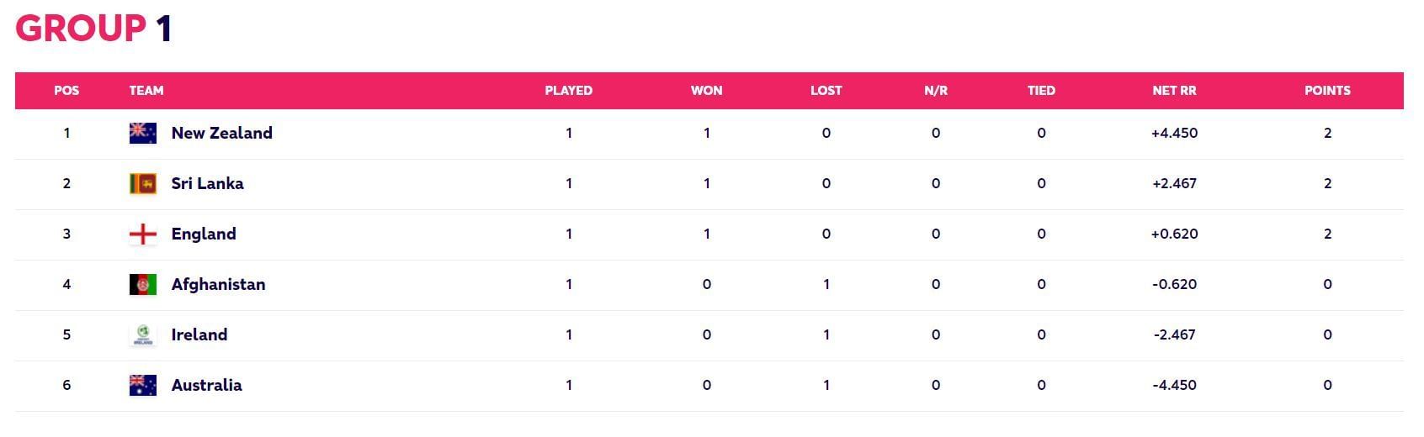
Task: Select the England team name
Action: 203,234
